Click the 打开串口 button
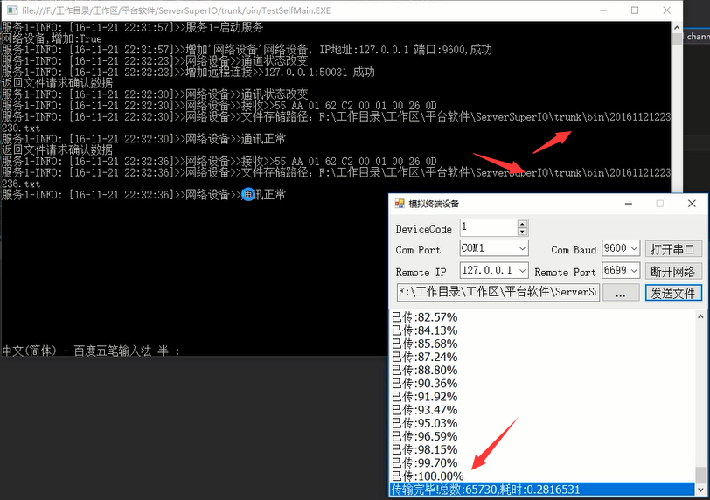 click(x=673, y=249)
